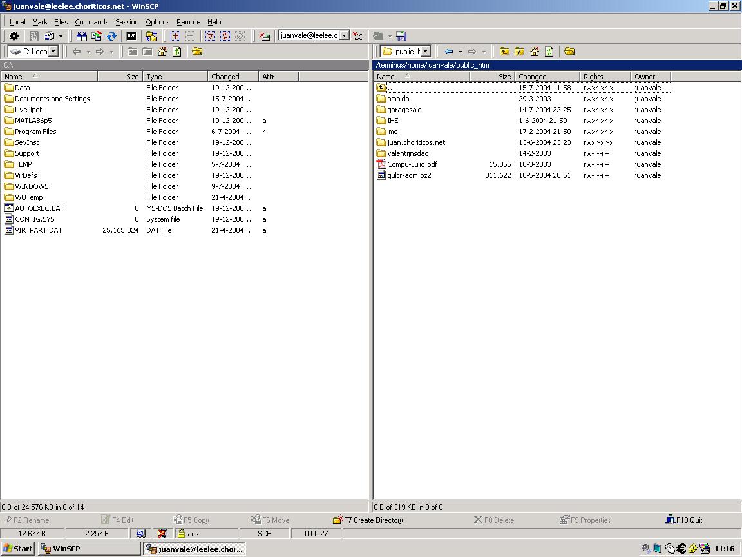Click F7 Create Directory button
This screenshot has height=557, width=742.
368,520
